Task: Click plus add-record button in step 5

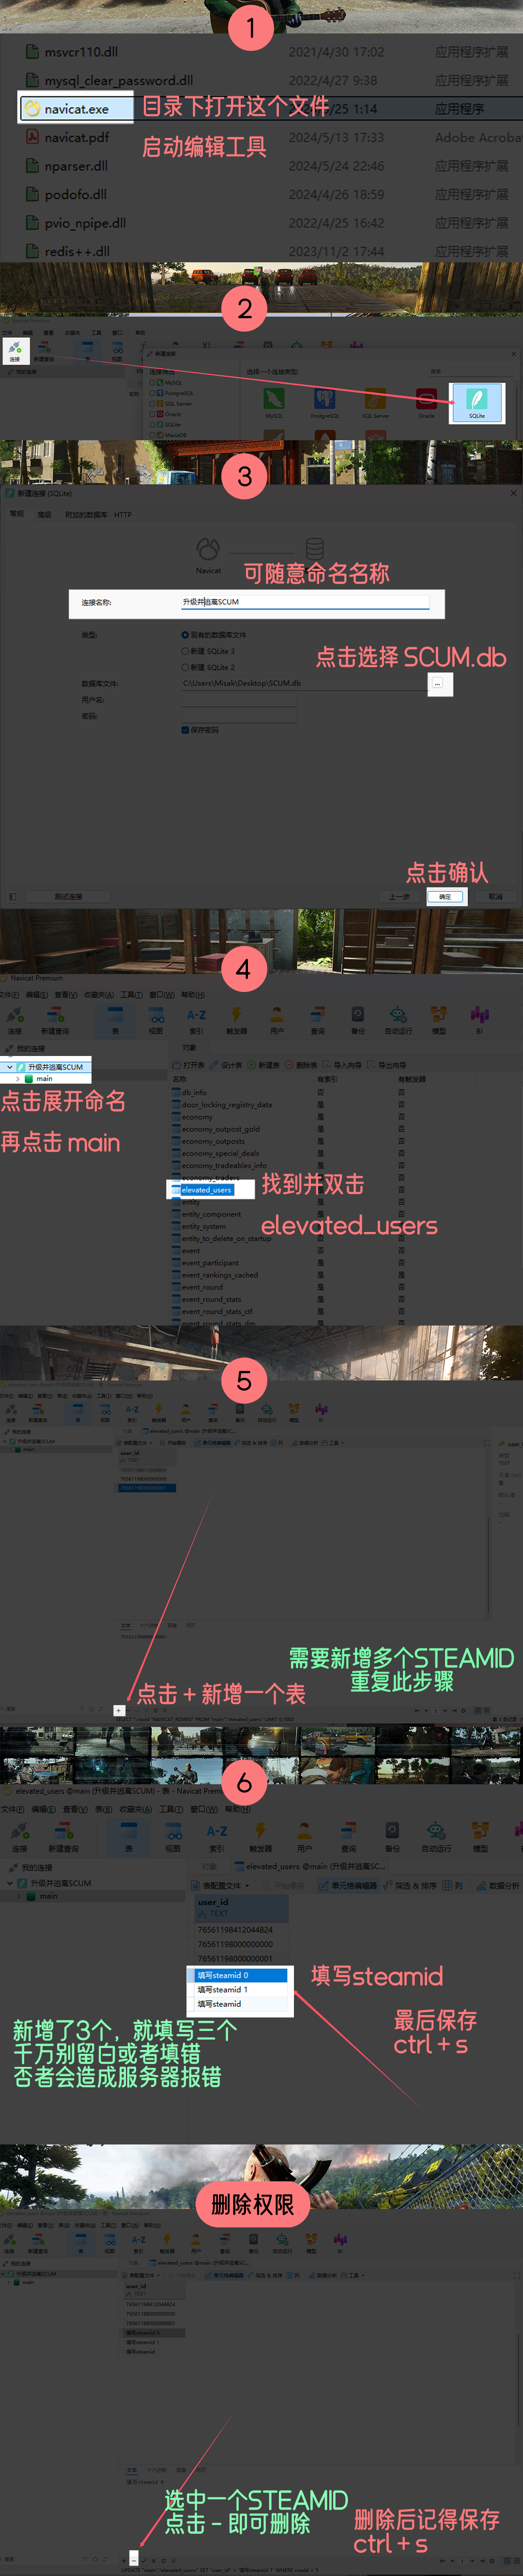Action: [x=119, y=1710]
